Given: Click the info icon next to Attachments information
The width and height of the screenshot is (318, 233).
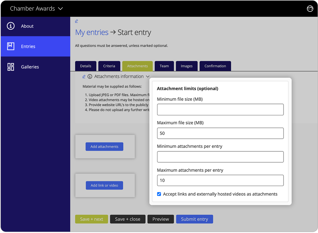Looking at the screenshot, I should [90, 76].
